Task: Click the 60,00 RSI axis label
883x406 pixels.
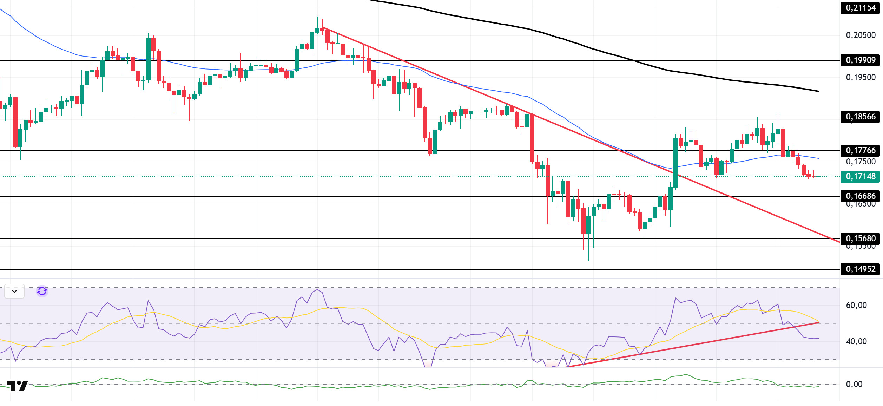Action: [x=856, y=305]
